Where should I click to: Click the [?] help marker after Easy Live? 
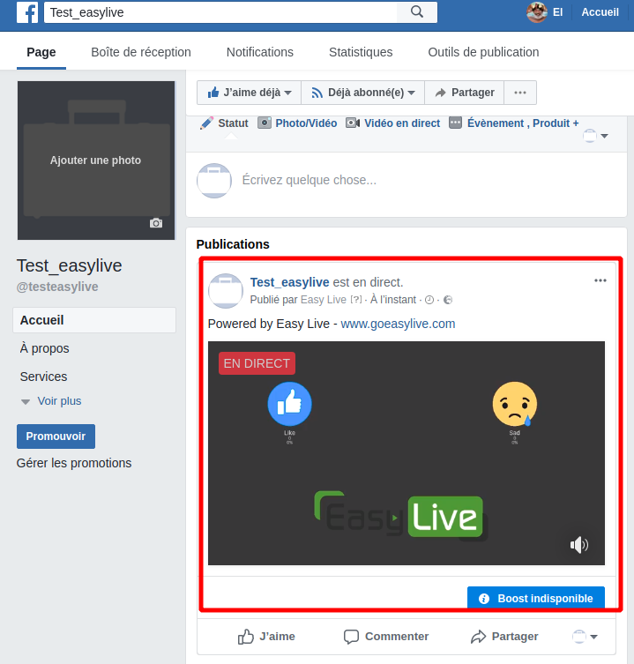click(x=355, y=300)
